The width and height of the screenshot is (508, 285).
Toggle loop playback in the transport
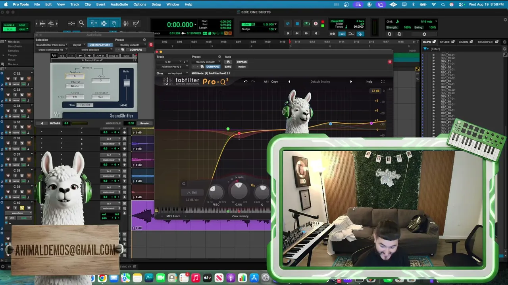point(306,24)
